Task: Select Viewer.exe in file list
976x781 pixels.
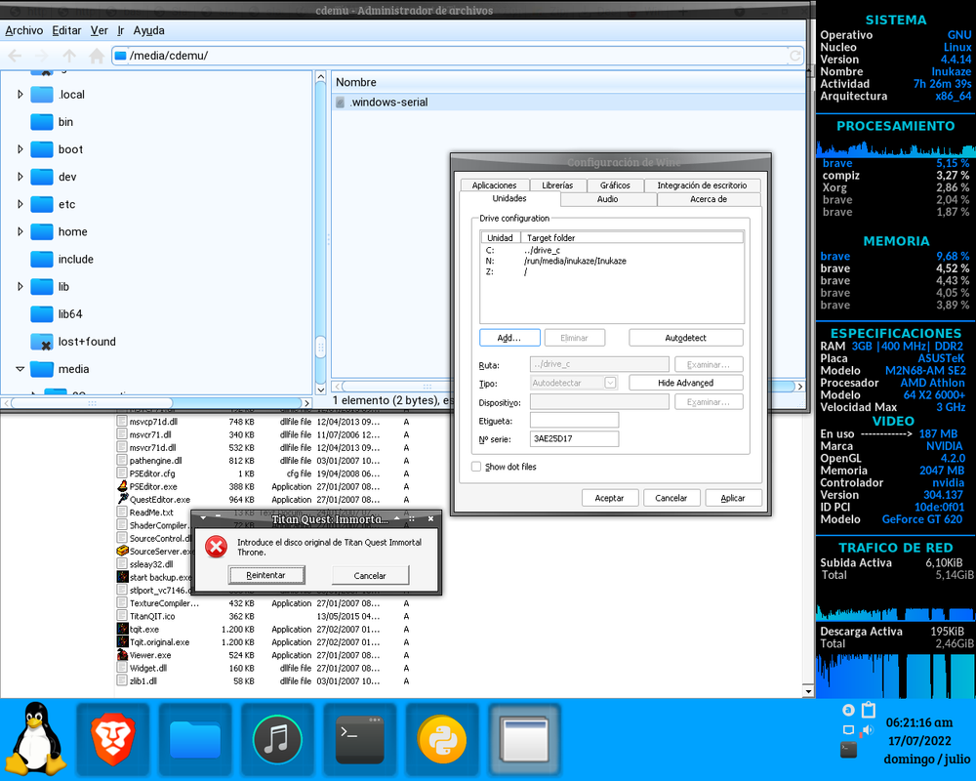Action: [x=149, y=655]
